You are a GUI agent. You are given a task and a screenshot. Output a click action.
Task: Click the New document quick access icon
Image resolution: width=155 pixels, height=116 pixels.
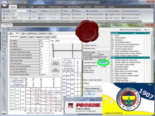[10, 2]
